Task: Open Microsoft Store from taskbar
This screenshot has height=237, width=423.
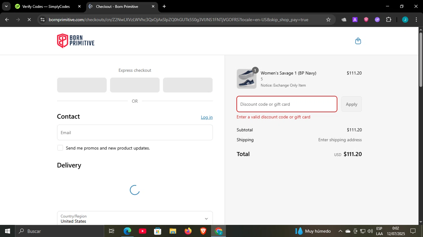Action: tap(158, 231)
